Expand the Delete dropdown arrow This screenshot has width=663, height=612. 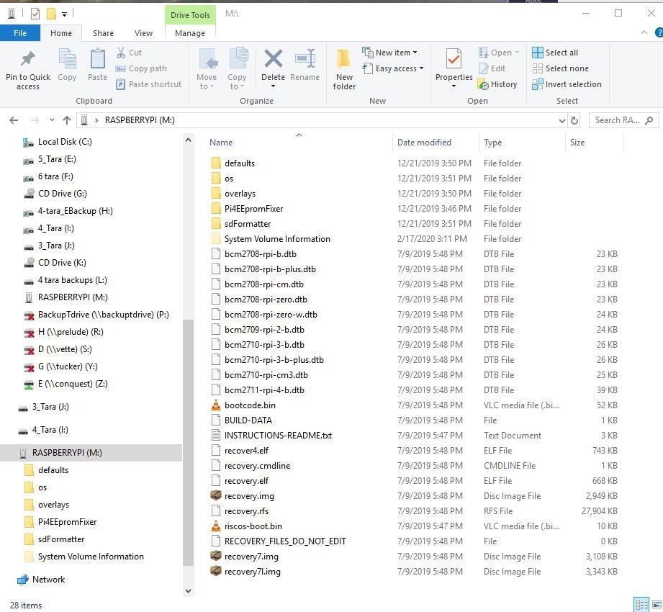[x=273, y=86]
